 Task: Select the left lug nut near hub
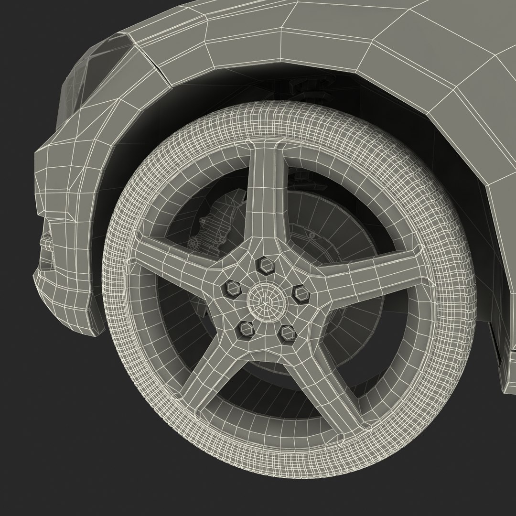pyautogui.click(x=233, y=288)
